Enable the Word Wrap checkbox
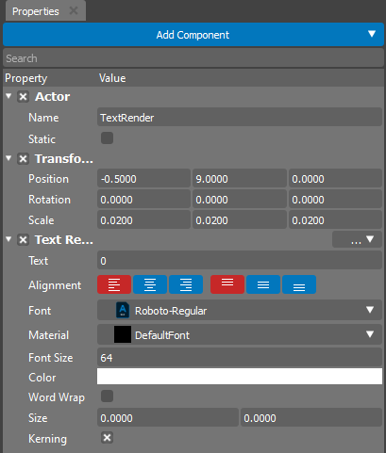 (107, 396)
